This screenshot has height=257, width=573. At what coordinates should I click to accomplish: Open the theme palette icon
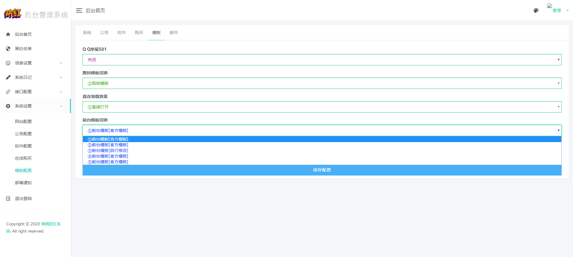coord(536,10)
